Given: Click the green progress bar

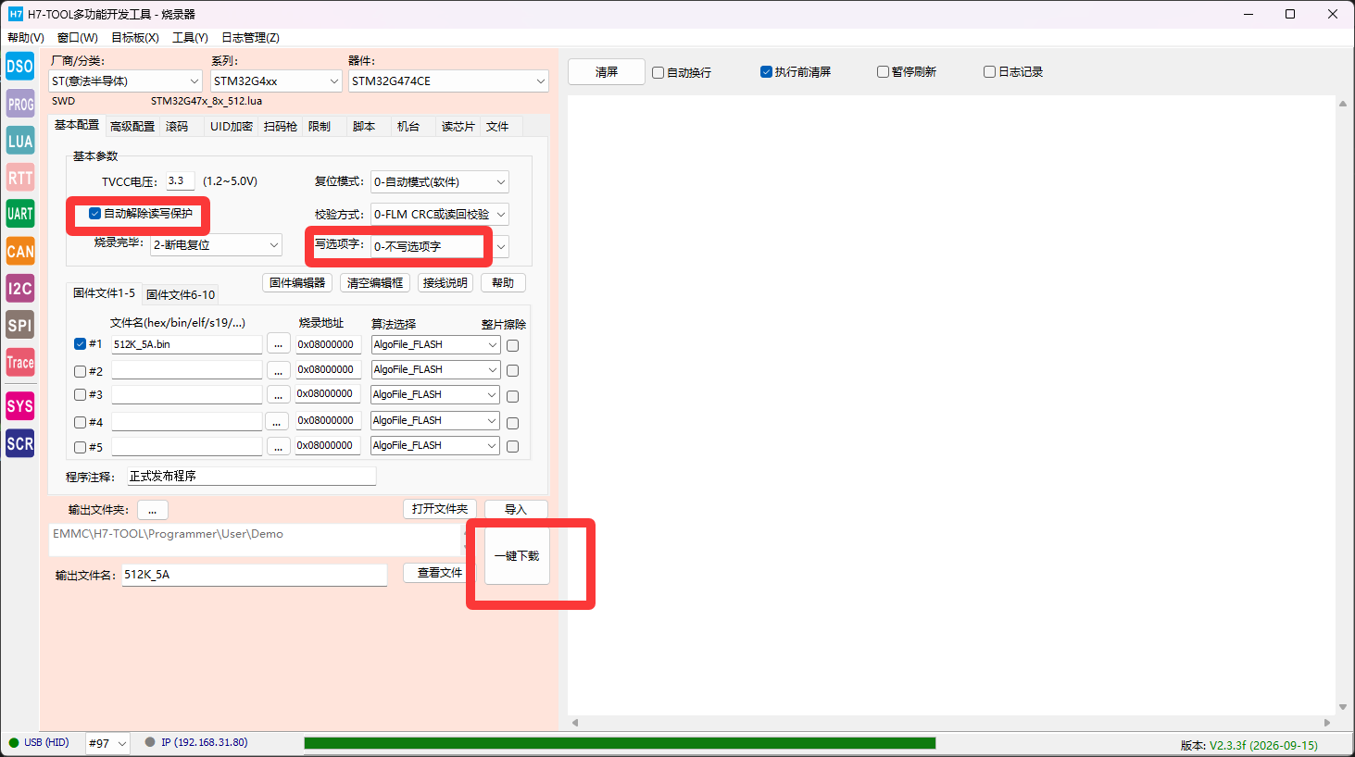Looking at the screenshot, I should tap(620, 743).
